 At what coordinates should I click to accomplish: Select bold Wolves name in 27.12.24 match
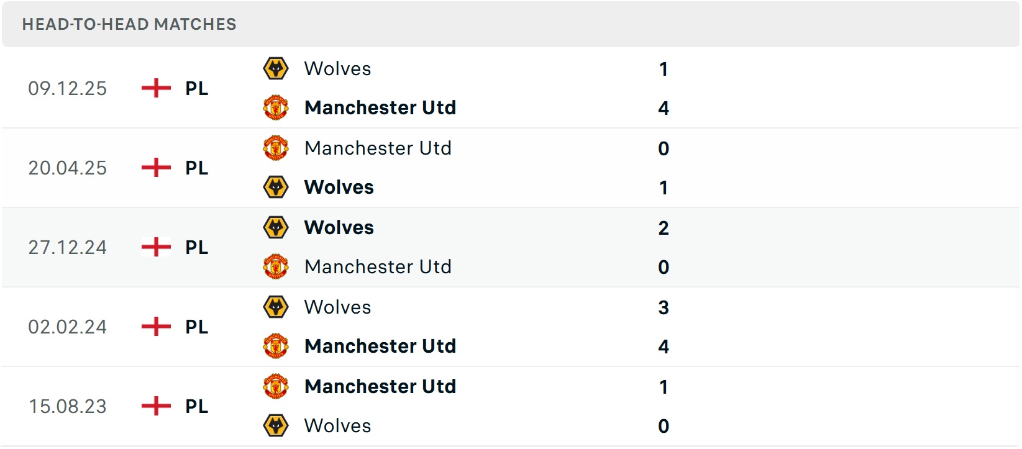tap(339, 227)
